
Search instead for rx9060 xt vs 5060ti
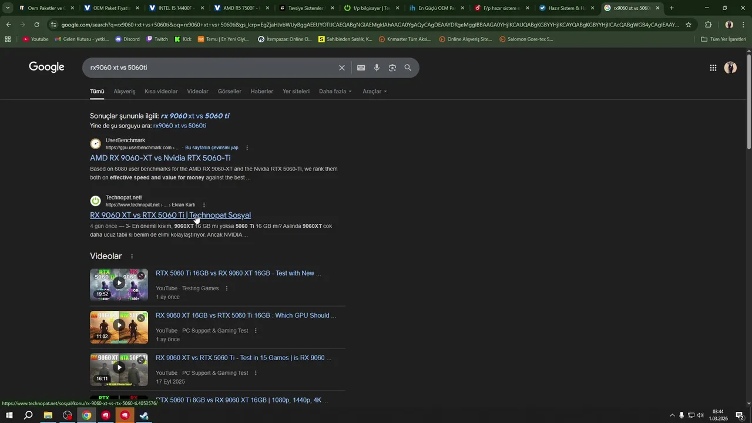[x=180, y=126]
